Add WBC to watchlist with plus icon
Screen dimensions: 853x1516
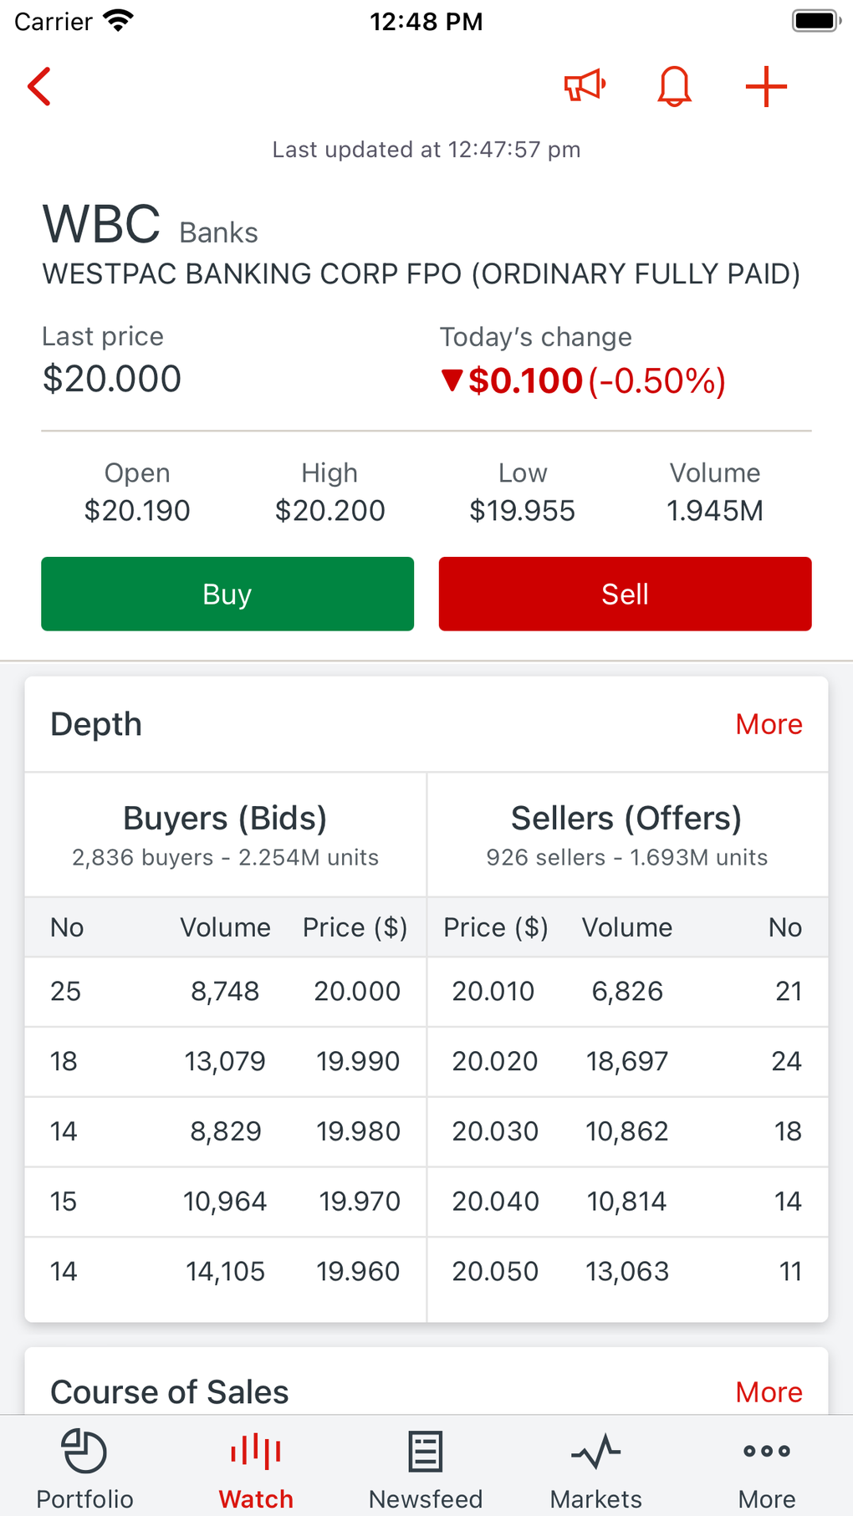click(x=766, y=85)
